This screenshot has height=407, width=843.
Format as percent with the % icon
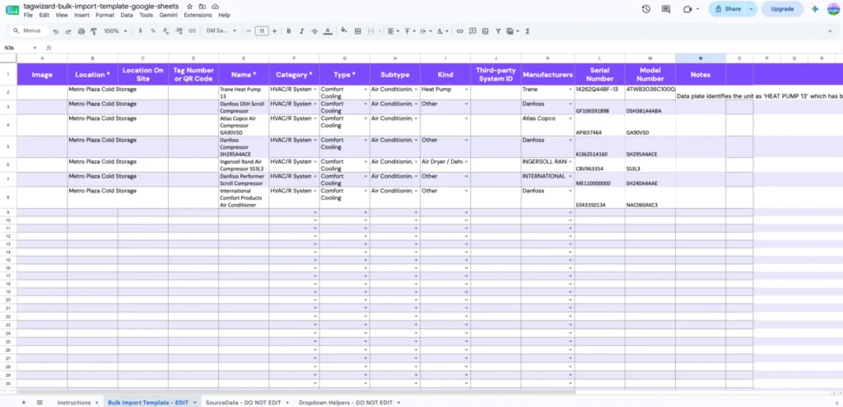(152, 31)
